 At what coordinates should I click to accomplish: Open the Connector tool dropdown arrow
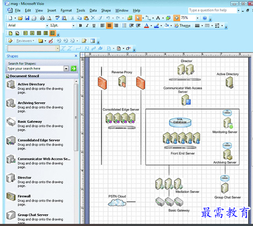pos(153,18)
